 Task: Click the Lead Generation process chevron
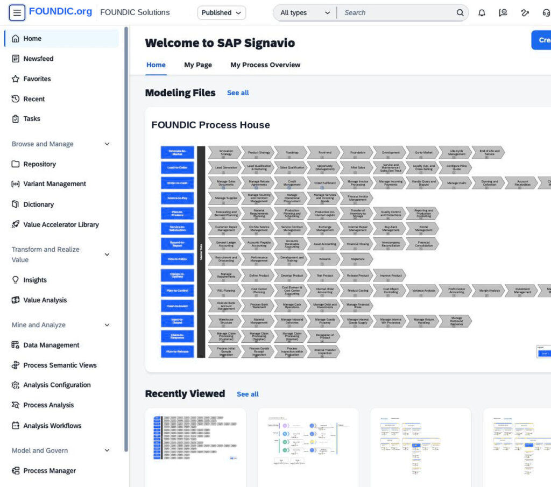[225, 167]
